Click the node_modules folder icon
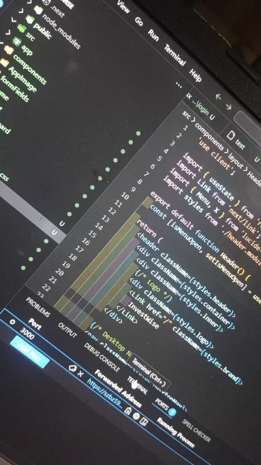The height and width of the screenshot is (465, 261). 38,10
